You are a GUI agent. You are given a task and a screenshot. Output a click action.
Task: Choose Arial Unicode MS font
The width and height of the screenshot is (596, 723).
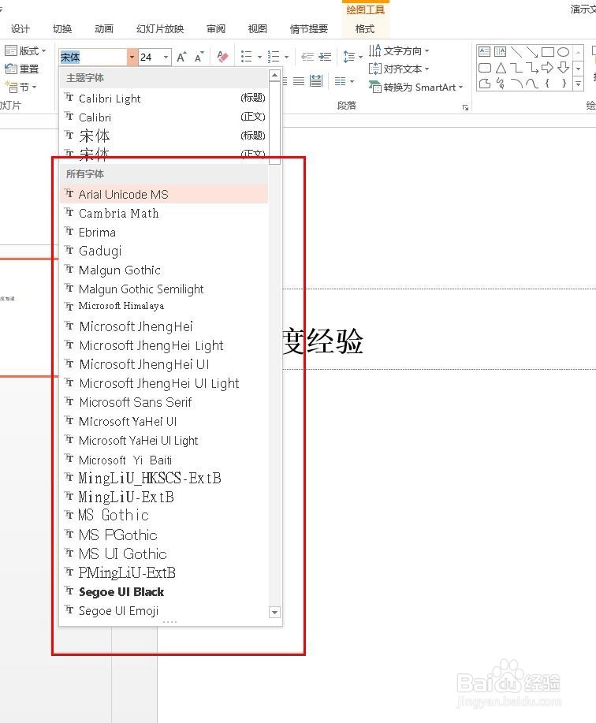point(164,194)
